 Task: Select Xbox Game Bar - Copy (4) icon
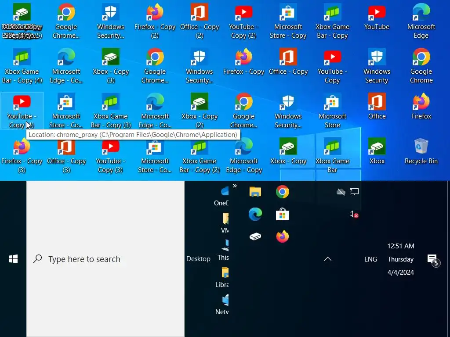tap(22, 66)
